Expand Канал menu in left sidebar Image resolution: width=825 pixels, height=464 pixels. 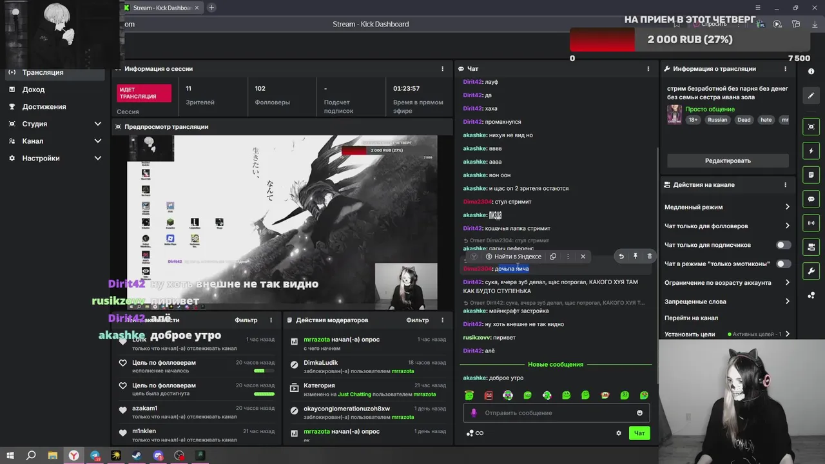98,141
